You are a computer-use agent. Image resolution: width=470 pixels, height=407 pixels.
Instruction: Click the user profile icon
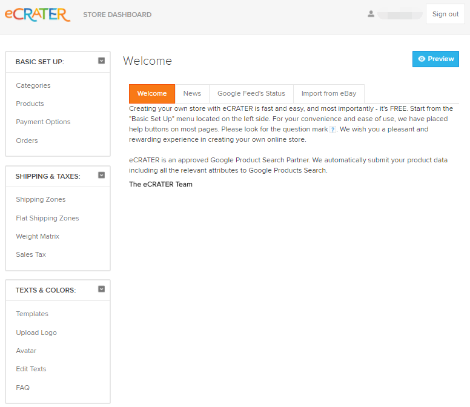tap(371, 14)
